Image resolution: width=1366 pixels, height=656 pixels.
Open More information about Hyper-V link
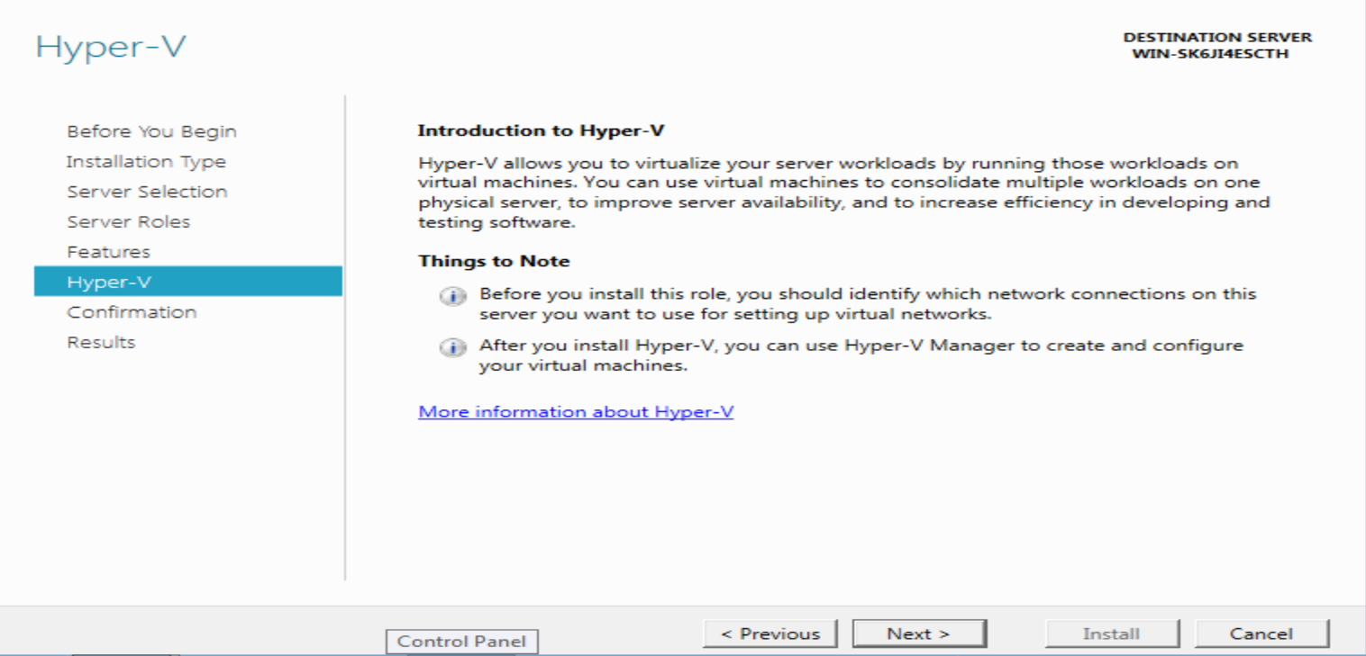(576, 411)
